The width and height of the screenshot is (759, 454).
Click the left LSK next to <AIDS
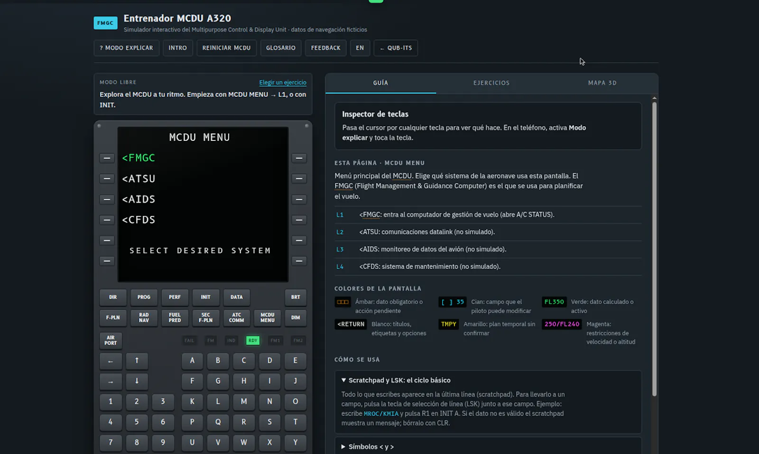[107, 199]
